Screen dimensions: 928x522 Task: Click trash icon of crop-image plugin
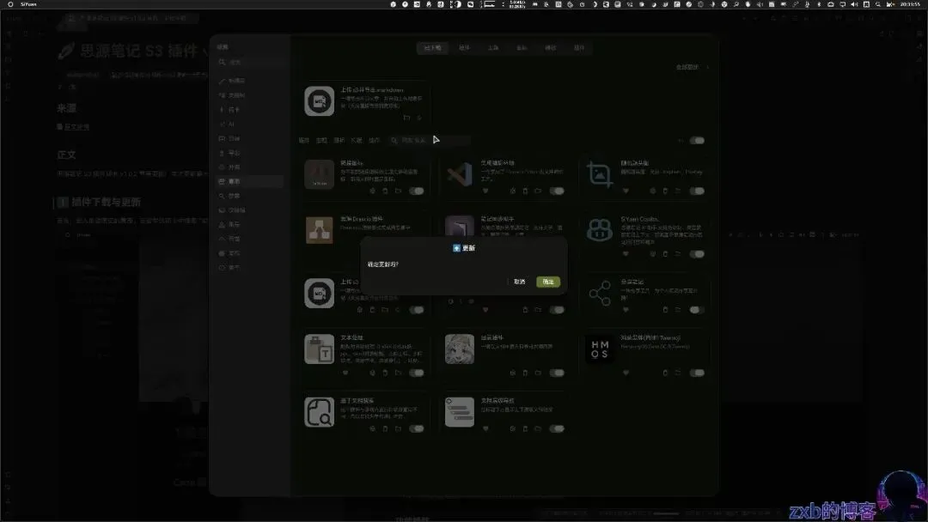click(665, 191)
